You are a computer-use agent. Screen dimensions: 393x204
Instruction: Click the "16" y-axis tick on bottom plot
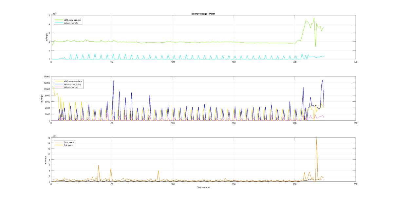coord(48,138)
